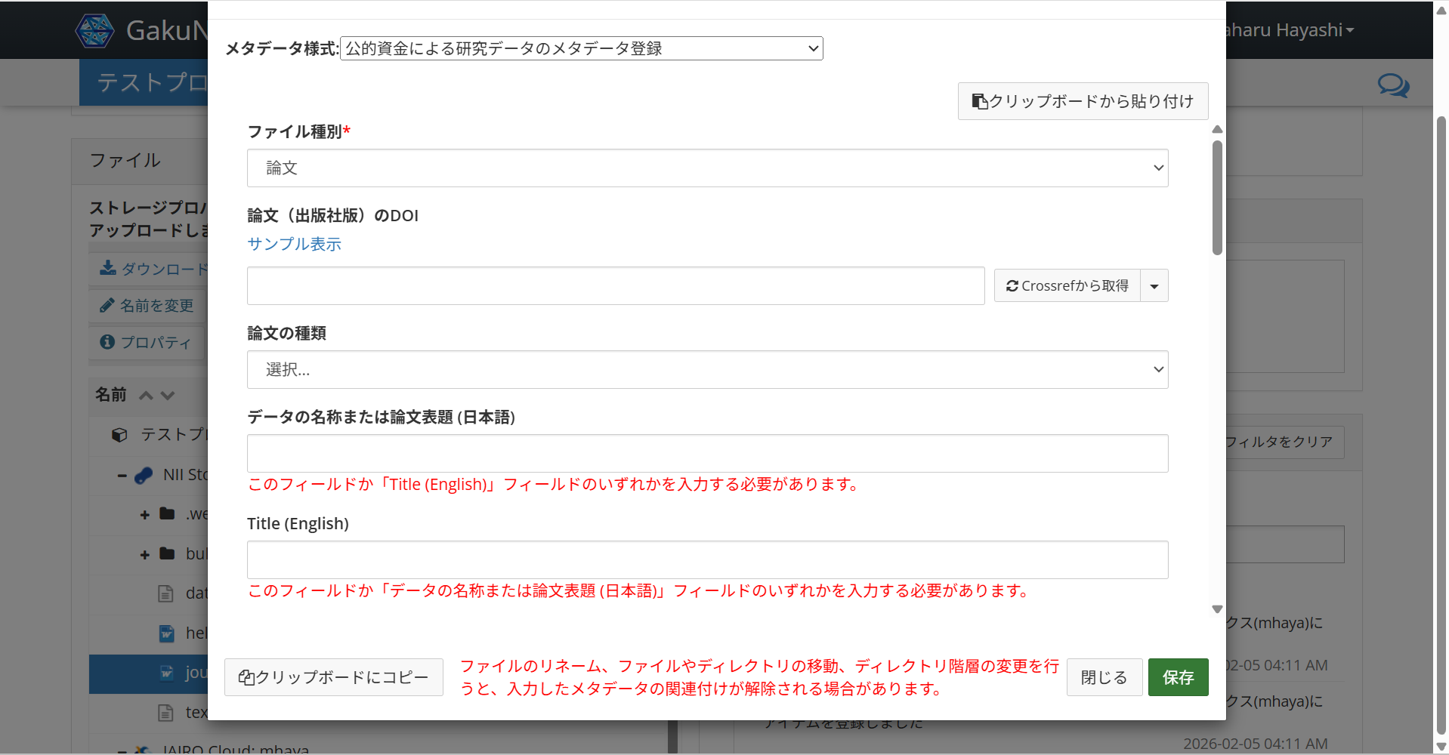Image resolution: width=1449 pixels, height=755 pixels.
Task: Click the paste icon on クリップボードから貼り付け button
Action: (x=979, y=100)
